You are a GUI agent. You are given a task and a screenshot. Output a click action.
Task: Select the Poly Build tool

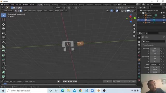(3, 72)
